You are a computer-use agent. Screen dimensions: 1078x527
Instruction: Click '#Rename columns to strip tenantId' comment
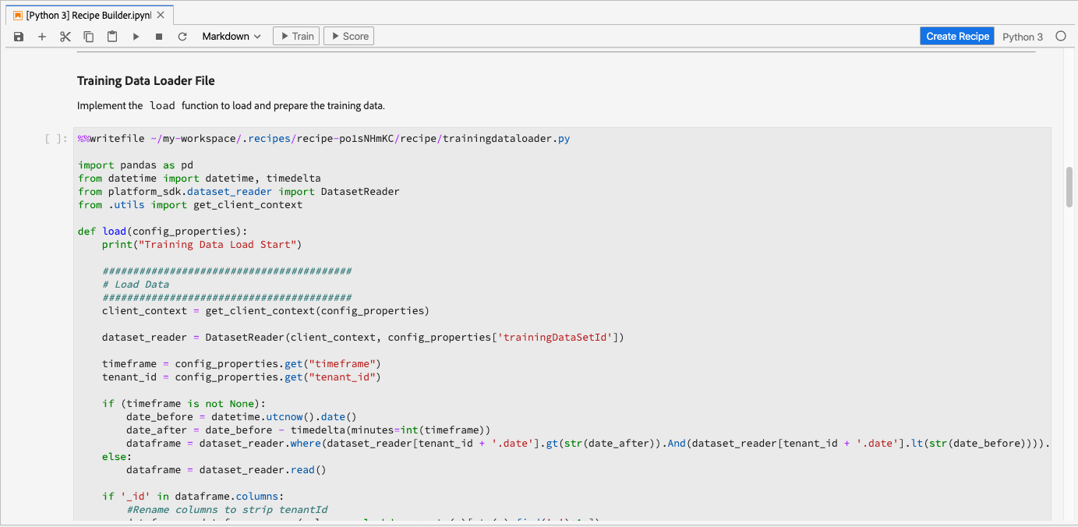[227, 510]
